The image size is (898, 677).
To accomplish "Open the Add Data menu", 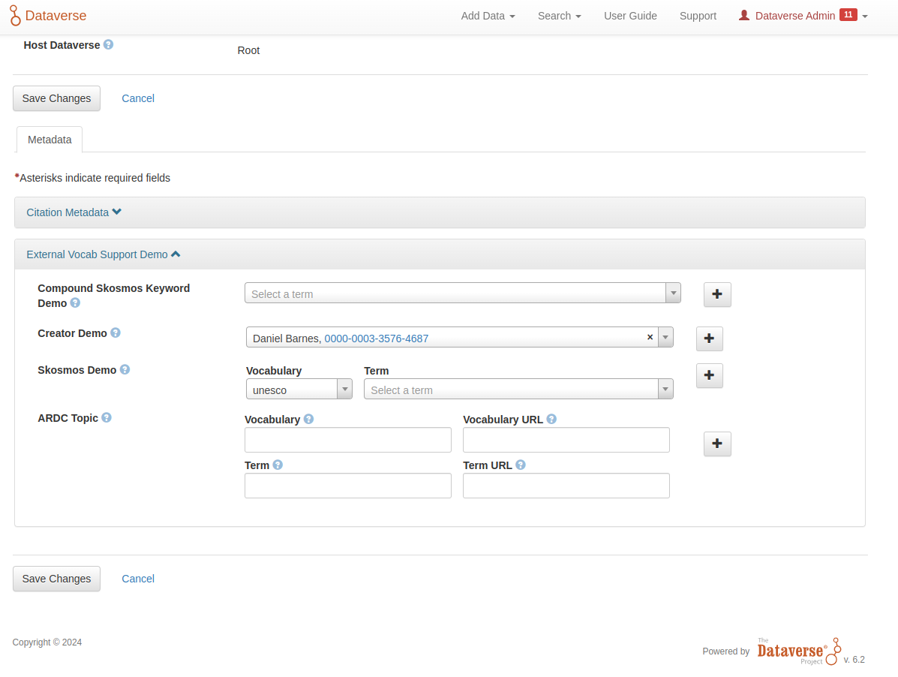I will pos(488,16).
